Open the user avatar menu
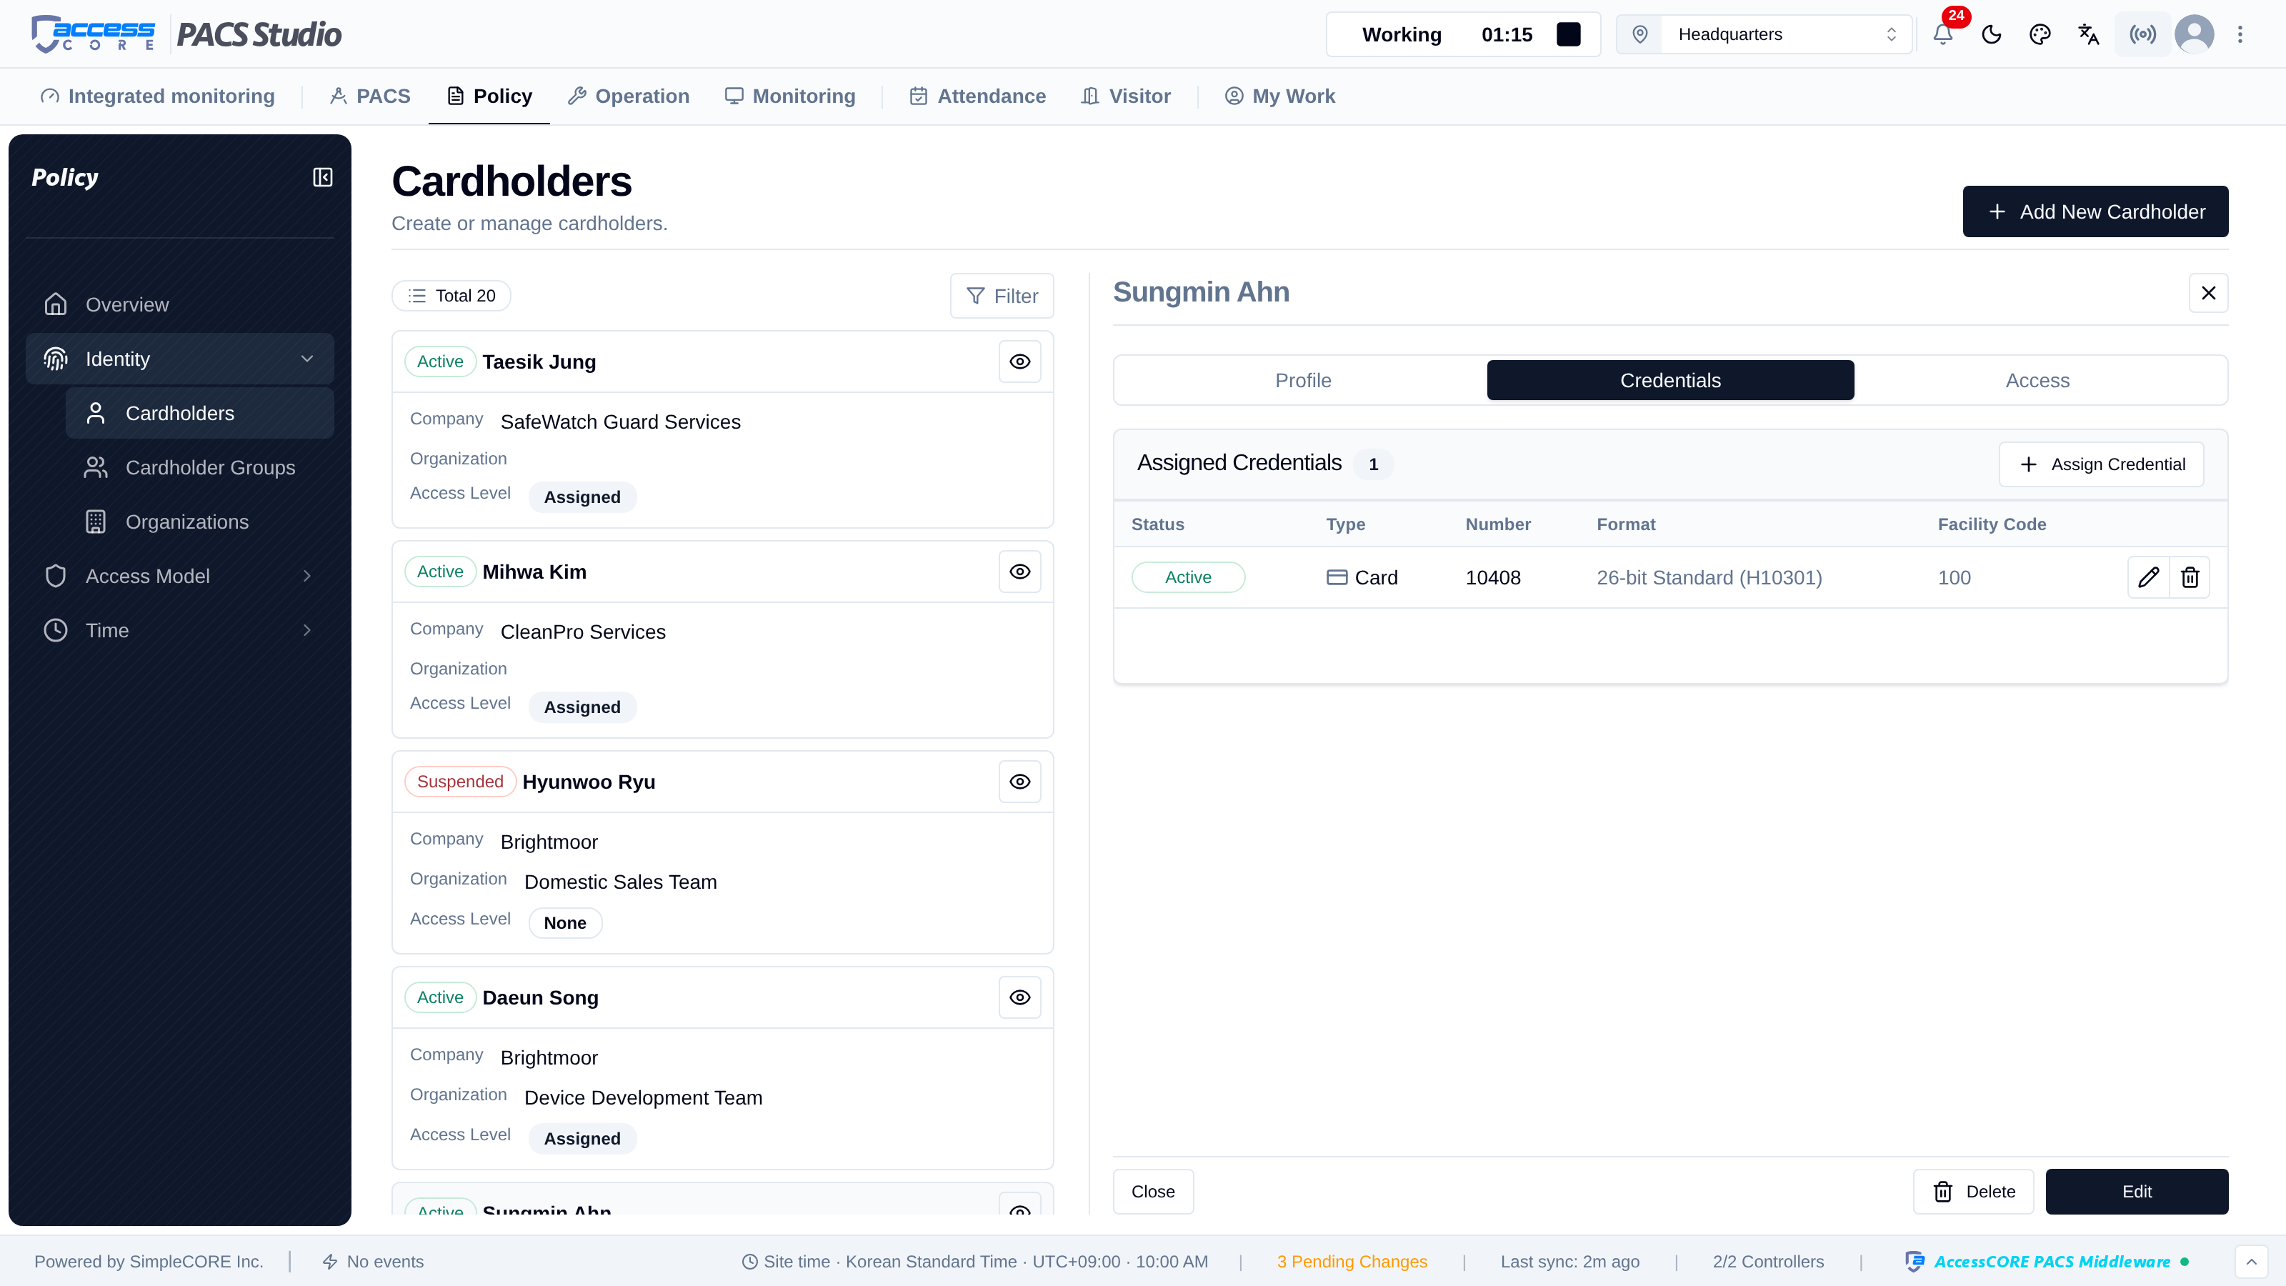 2195,34
